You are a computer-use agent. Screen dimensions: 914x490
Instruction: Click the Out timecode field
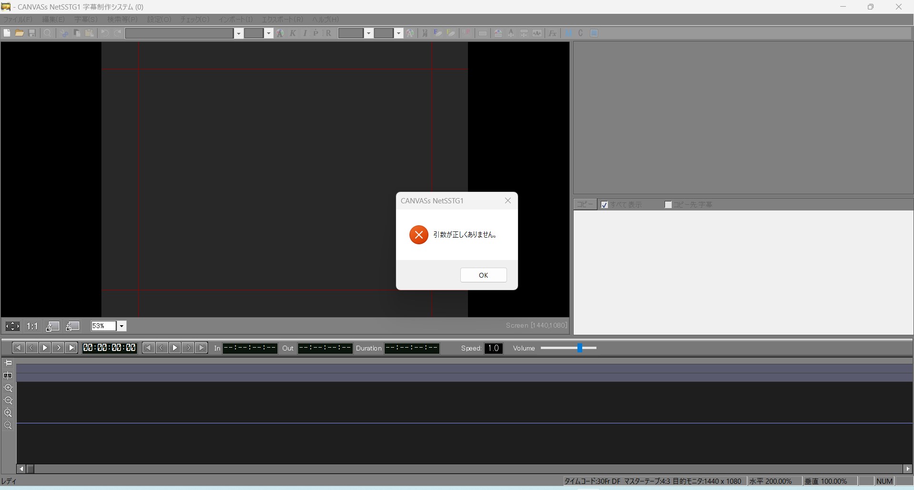[x=325, y=348]
